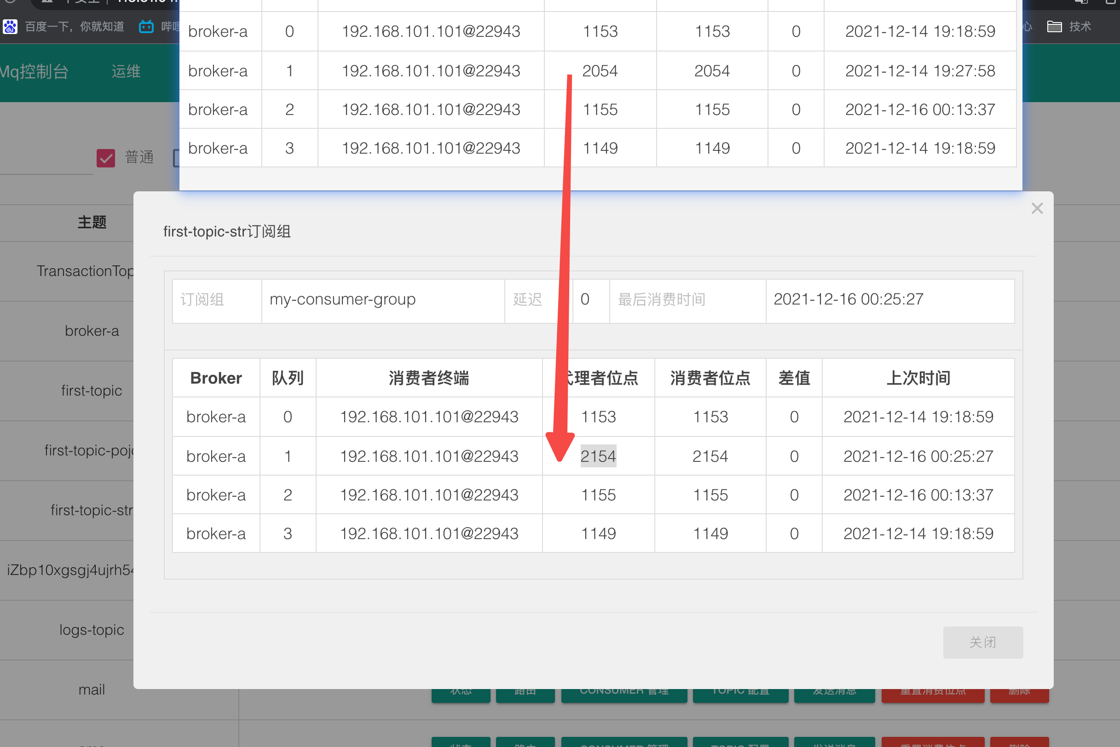This screenshot has width=1120, height=747.
Task: Click the 关闭 button in the dialog
Action: click(983, 642)
